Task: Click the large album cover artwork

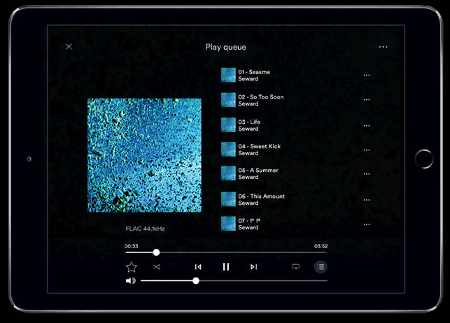Action: [x=144, y=155]
